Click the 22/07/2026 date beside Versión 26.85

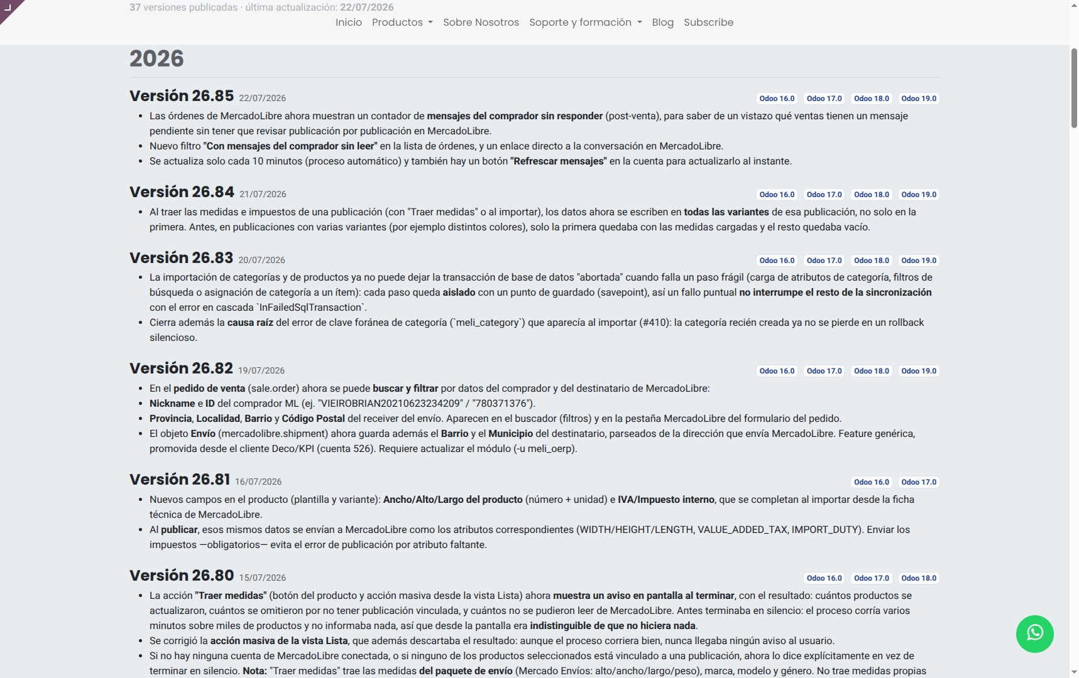click(263, 99)
